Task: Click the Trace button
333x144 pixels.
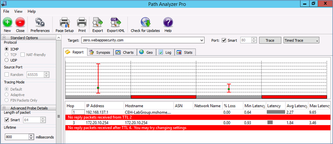Action: pyautogui.click(x=270, y=40)
